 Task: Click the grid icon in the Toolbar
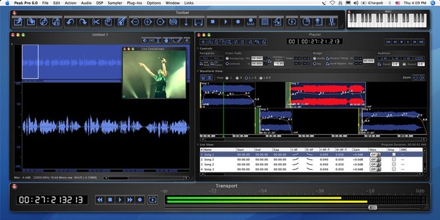click(265, 22)
